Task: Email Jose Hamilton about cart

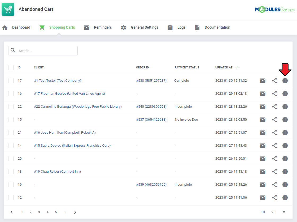Action: coord(263,133)
